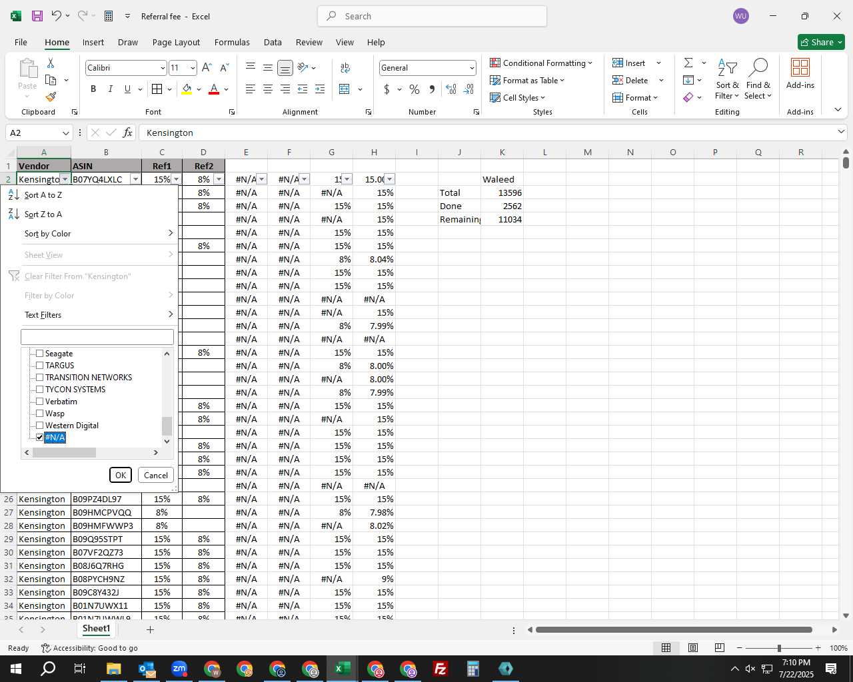Open the Ref2 column filter dropdown
853x682 pixels.
pos(219,179)
